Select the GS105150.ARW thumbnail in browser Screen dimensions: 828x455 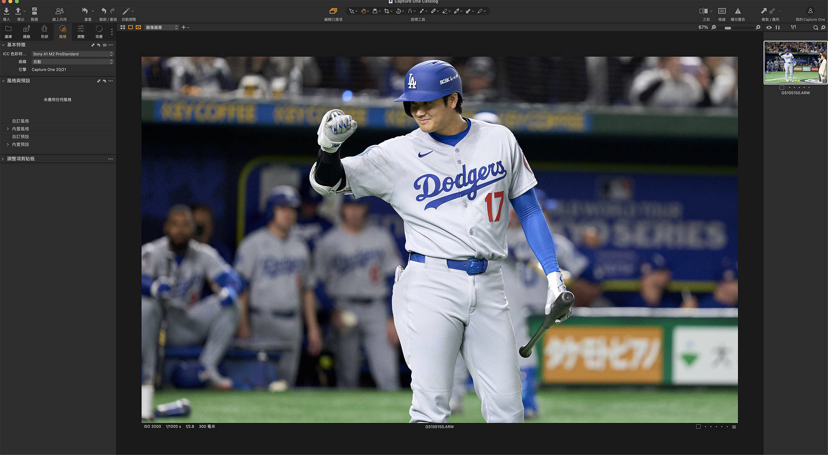click(x=795, y=63)
